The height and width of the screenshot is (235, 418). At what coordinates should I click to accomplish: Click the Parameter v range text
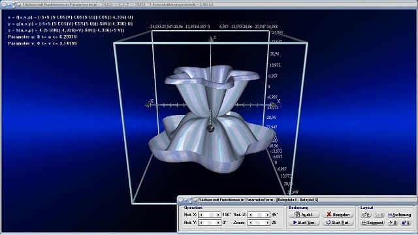click(42, 44)
